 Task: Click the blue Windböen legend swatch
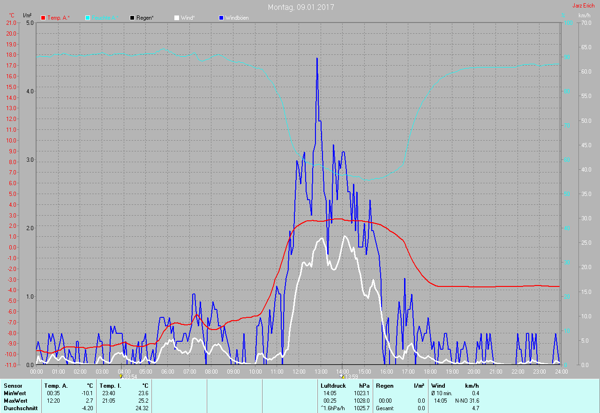222,18
